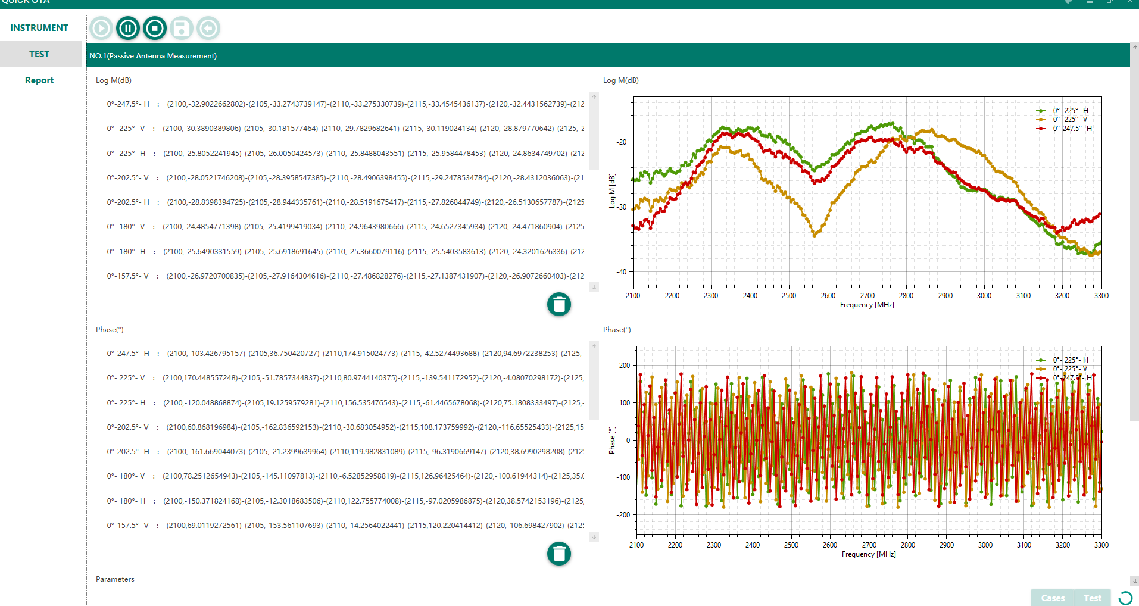Switch to the TEST tab

point(39,54)
